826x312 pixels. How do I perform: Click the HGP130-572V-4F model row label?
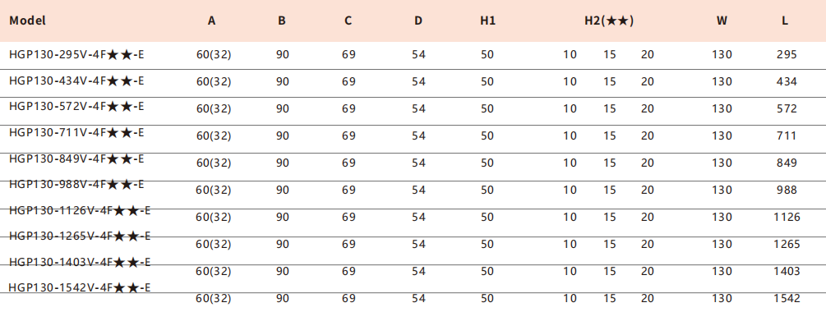click(76, 107)
